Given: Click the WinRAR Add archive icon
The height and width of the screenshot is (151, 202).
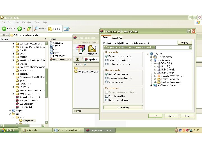Looking at the screenshot, I should click(81, 49).
